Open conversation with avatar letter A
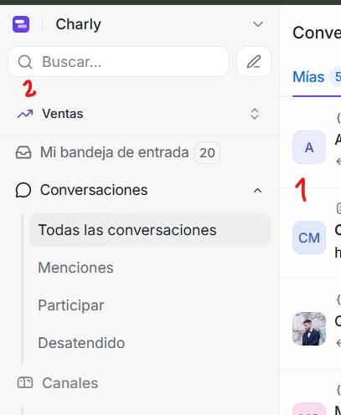Viewport: 341px width, 415px height. 309,147
